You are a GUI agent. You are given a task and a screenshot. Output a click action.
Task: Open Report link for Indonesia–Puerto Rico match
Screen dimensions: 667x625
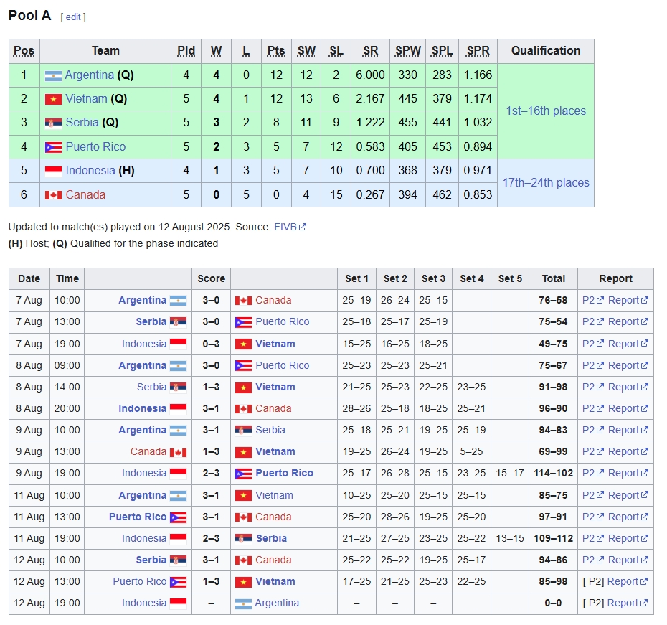(x=623, y=473)
